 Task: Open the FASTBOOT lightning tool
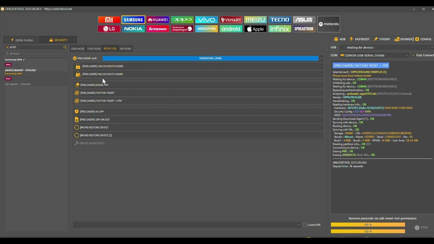click(x=359, y=39)
